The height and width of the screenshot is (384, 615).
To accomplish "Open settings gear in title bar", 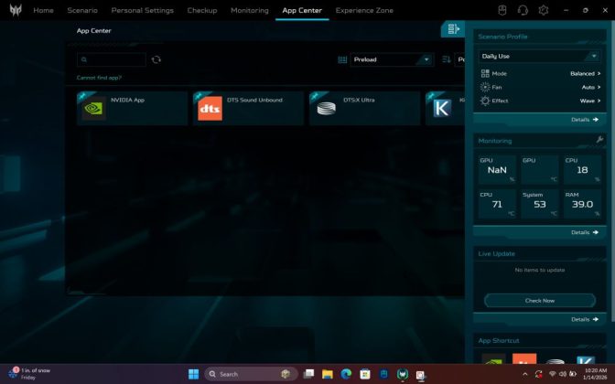I will (544, 10).
